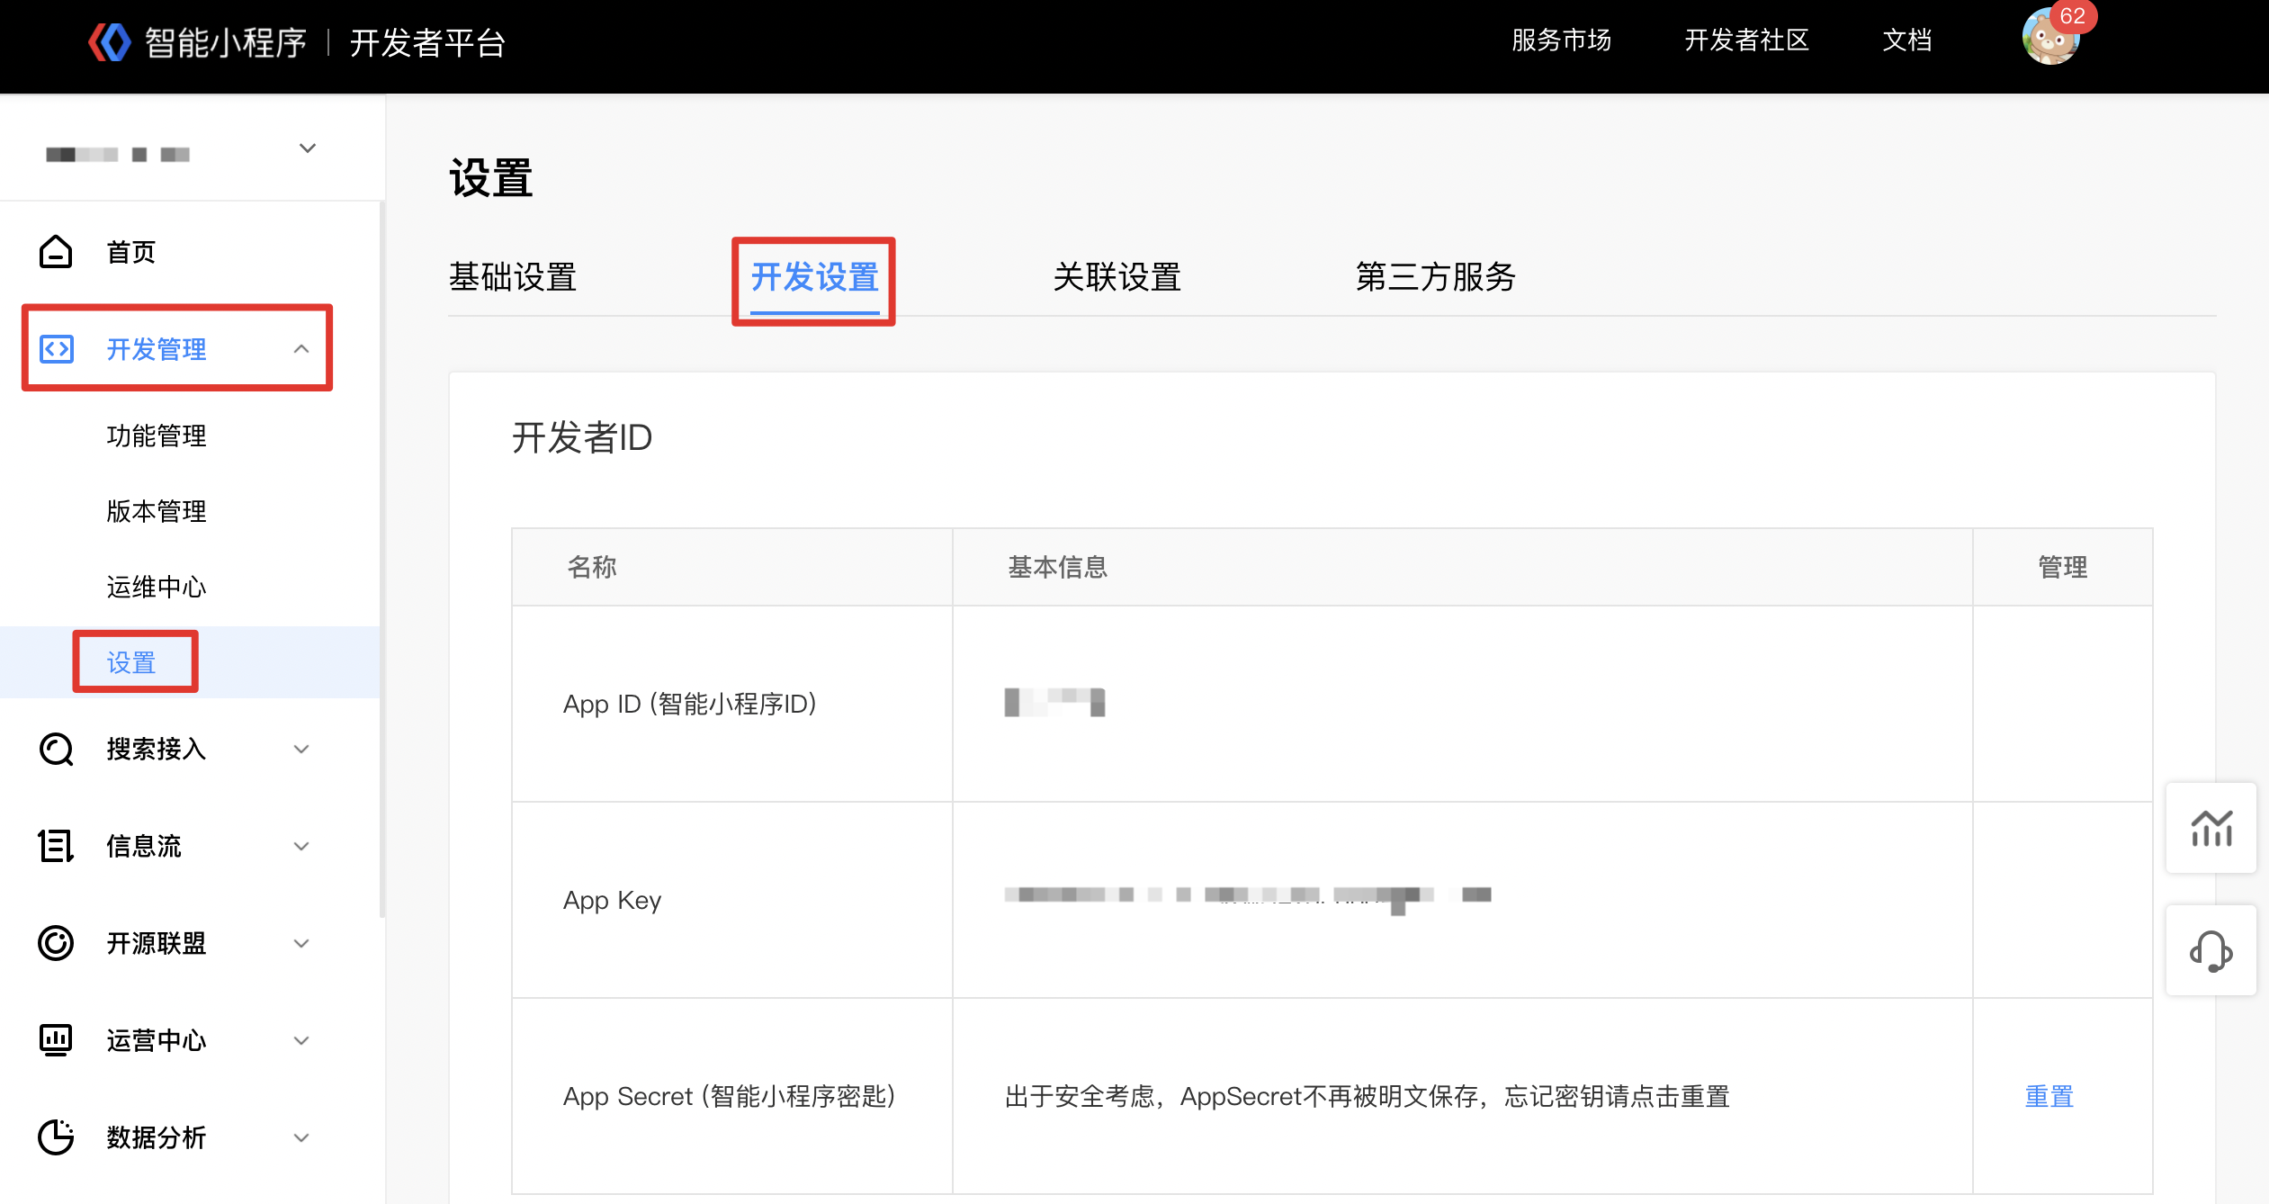Image resolution: width=2269 pixels, height=1204 pixels.
Task: Collapse the 开发管理 menu chevron
Action: tap(301, 349)
